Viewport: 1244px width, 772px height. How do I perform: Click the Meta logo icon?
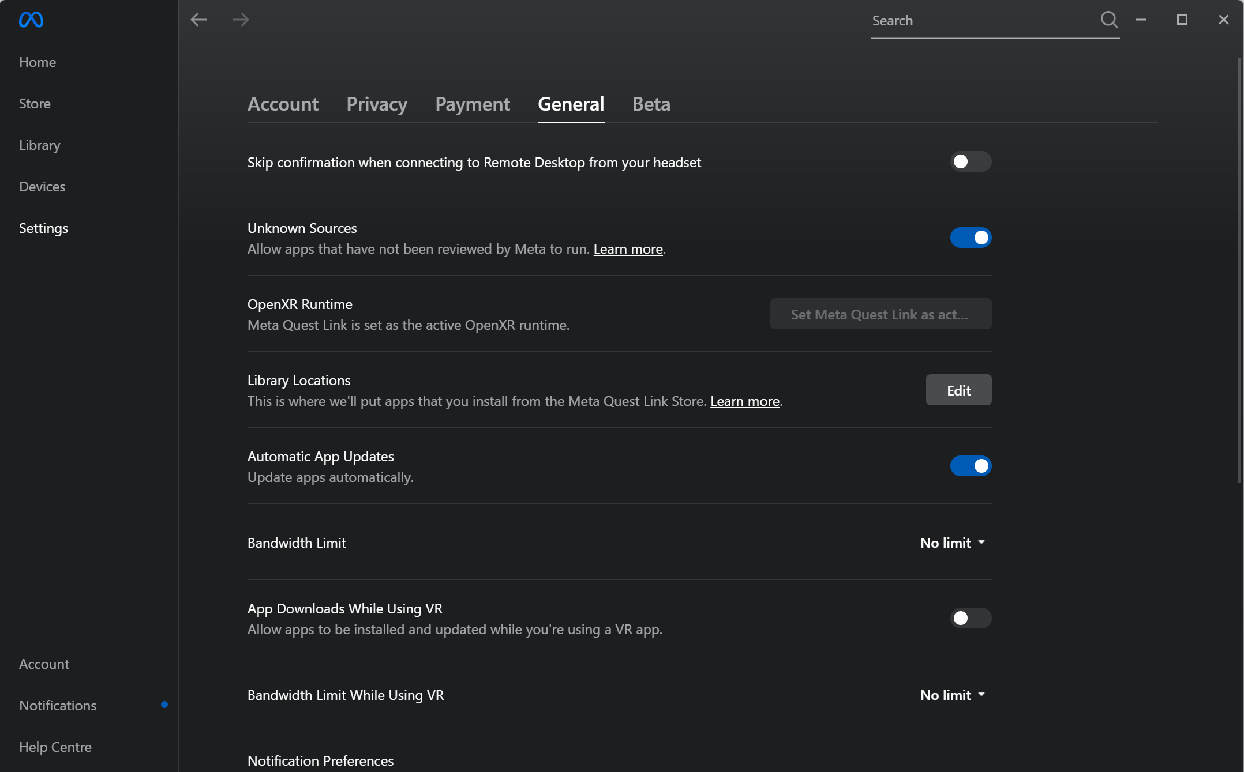pyautogui.click(x=31, y=20)
